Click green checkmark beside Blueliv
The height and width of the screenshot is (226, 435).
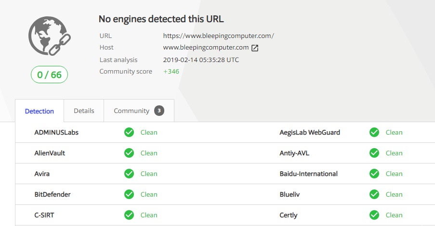374,194
